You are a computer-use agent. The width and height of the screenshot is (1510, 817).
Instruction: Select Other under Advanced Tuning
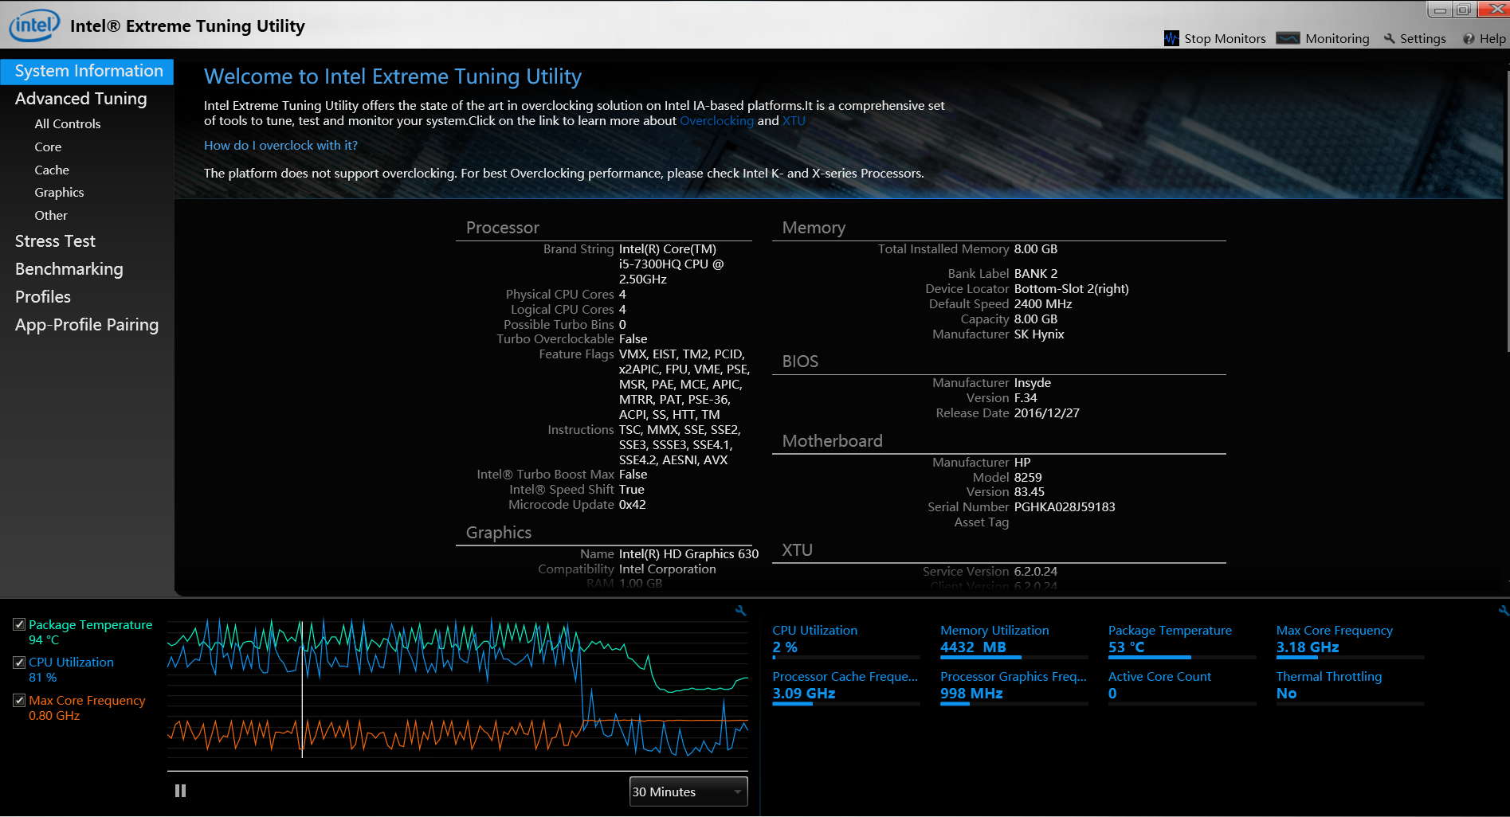(x=51, y=216)
